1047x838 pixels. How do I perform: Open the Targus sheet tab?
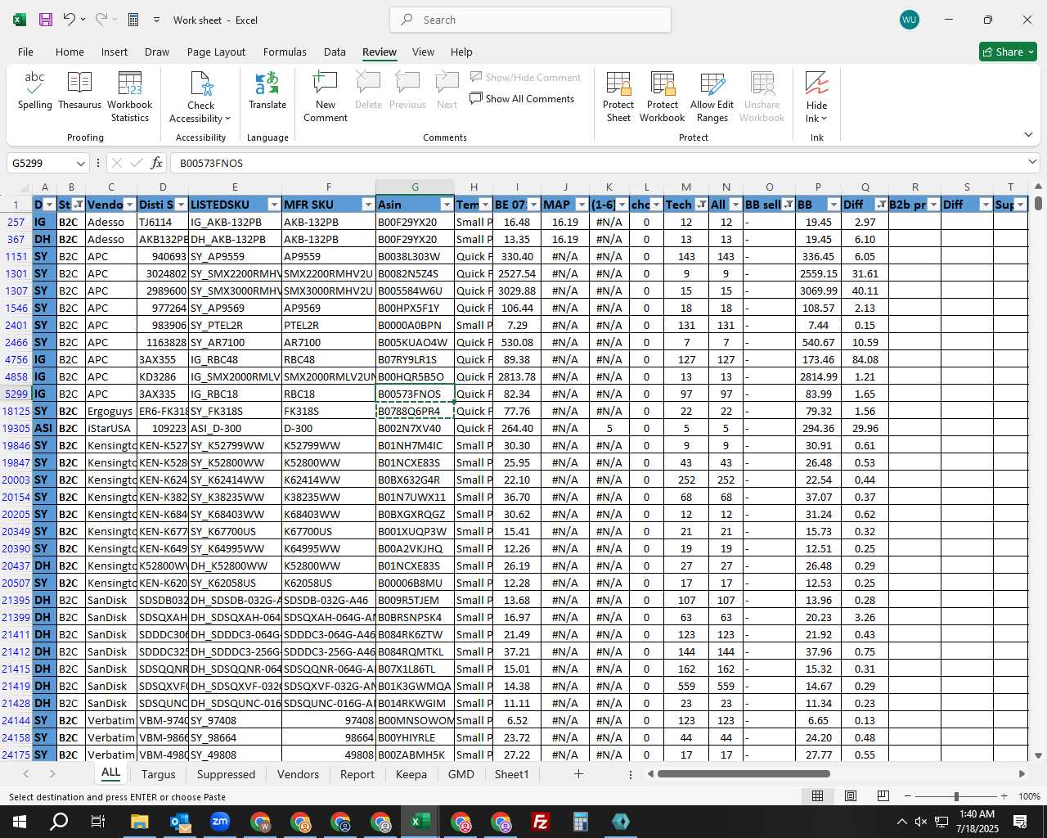(x=158, y=774)
